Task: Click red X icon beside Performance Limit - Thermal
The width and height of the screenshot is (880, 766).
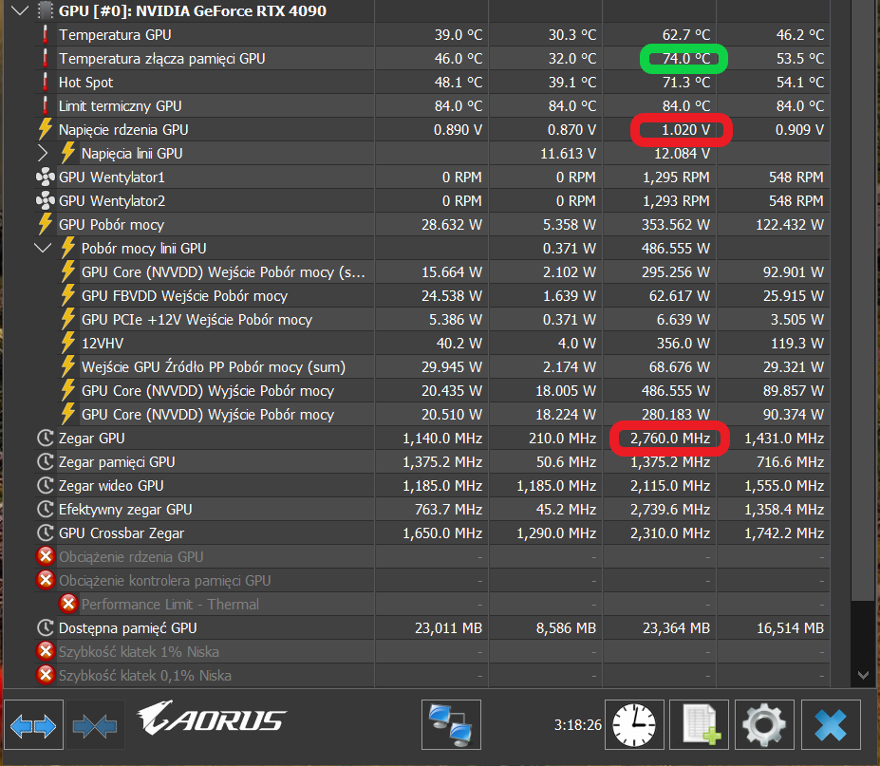Action: [x=68, y=604]
